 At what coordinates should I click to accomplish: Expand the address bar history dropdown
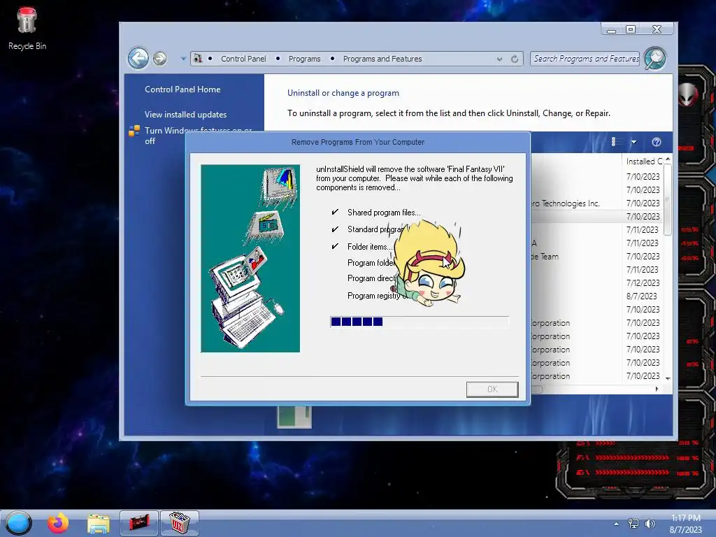(x=499, y=59)
